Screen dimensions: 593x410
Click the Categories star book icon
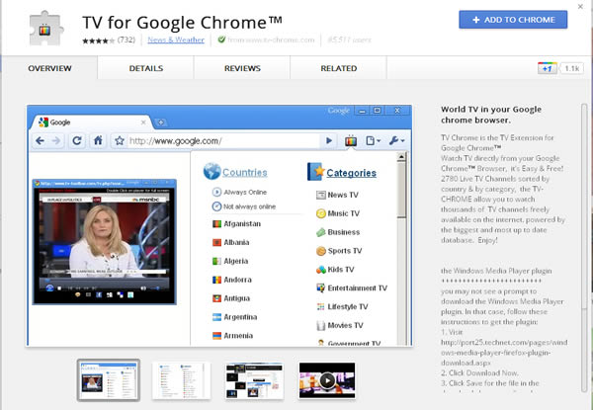[x=316, y=172]
